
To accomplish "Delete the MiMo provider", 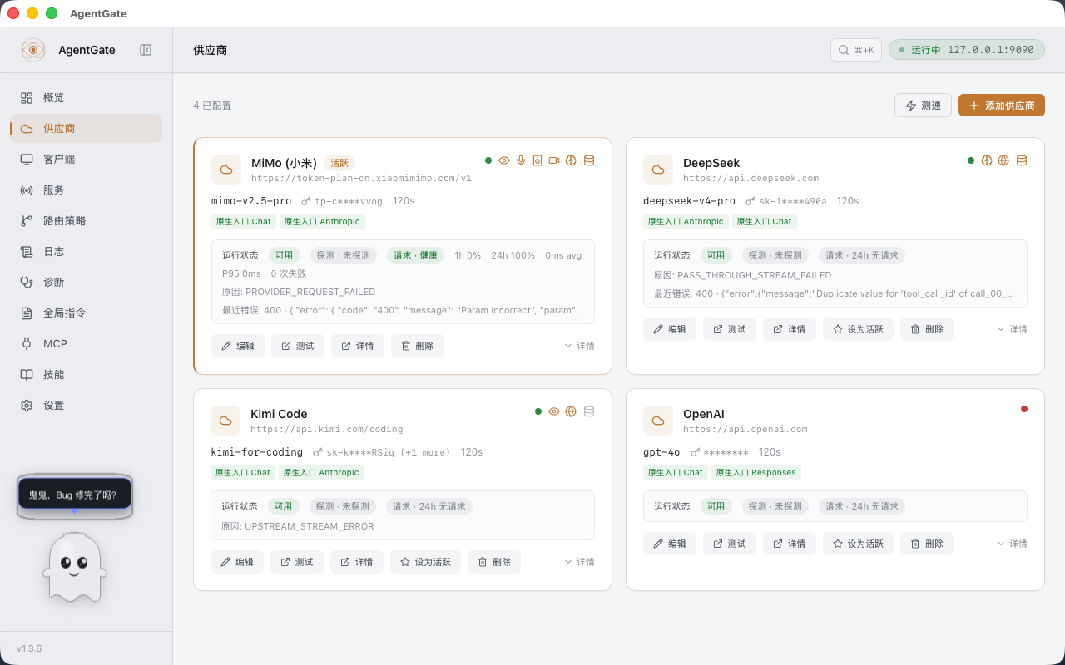I will click(418, 346).
